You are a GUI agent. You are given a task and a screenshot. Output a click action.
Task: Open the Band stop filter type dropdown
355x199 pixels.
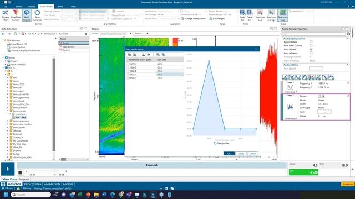[x=291, y=92]
